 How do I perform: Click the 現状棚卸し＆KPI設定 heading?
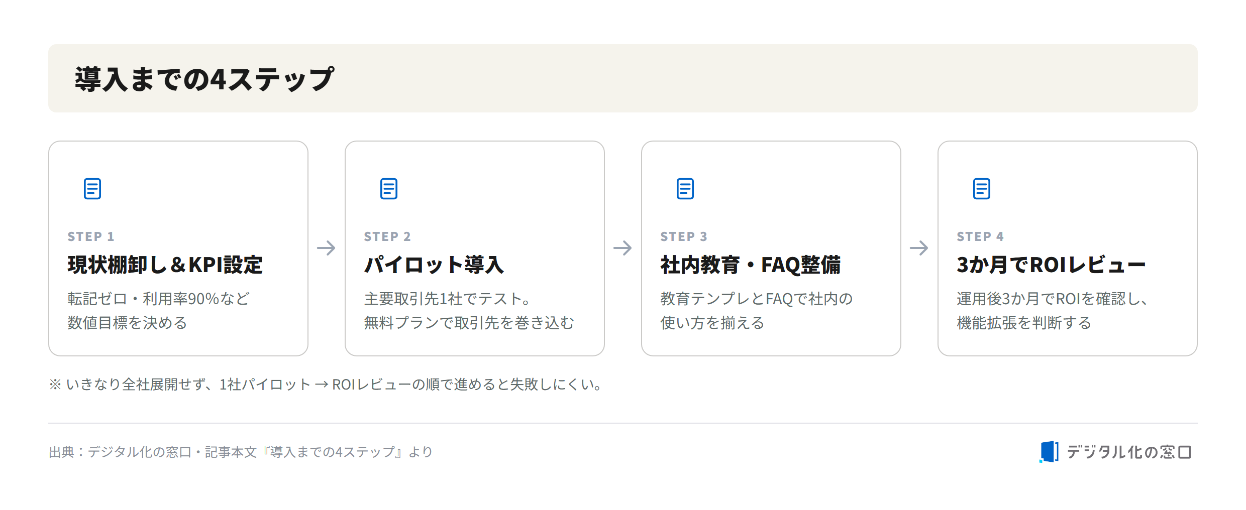pyautogui.click(x=165, y=265)
